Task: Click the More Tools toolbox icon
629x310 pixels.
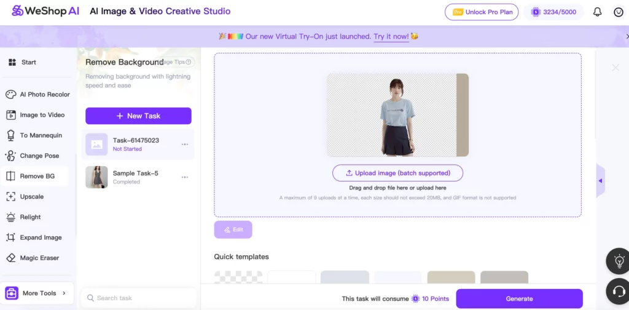Action: click(x=12, y=293)
